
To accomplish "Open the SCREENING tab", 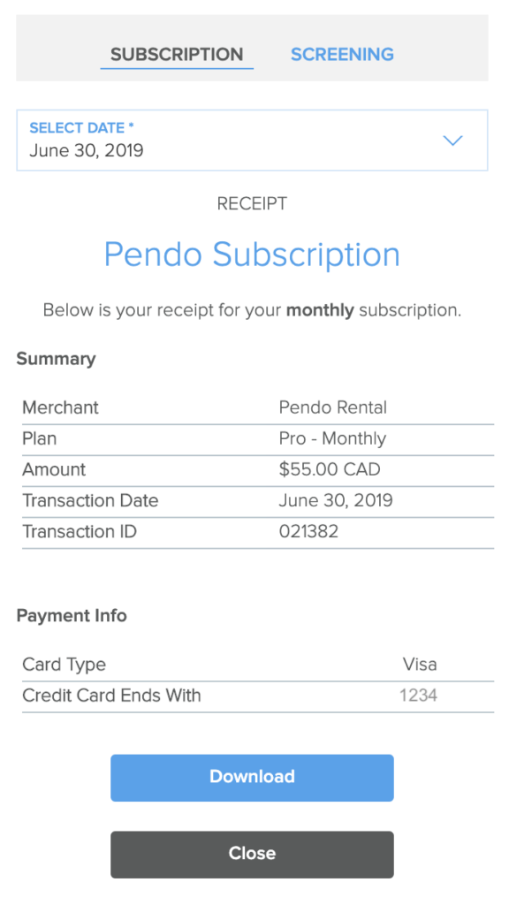I will (x=342, y=54).
